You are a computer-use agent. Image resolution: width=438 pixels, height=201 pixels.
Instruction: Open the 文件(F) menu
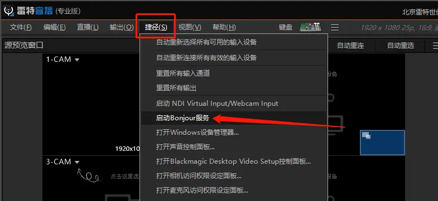pyautogui.click(x=21, y=27)
